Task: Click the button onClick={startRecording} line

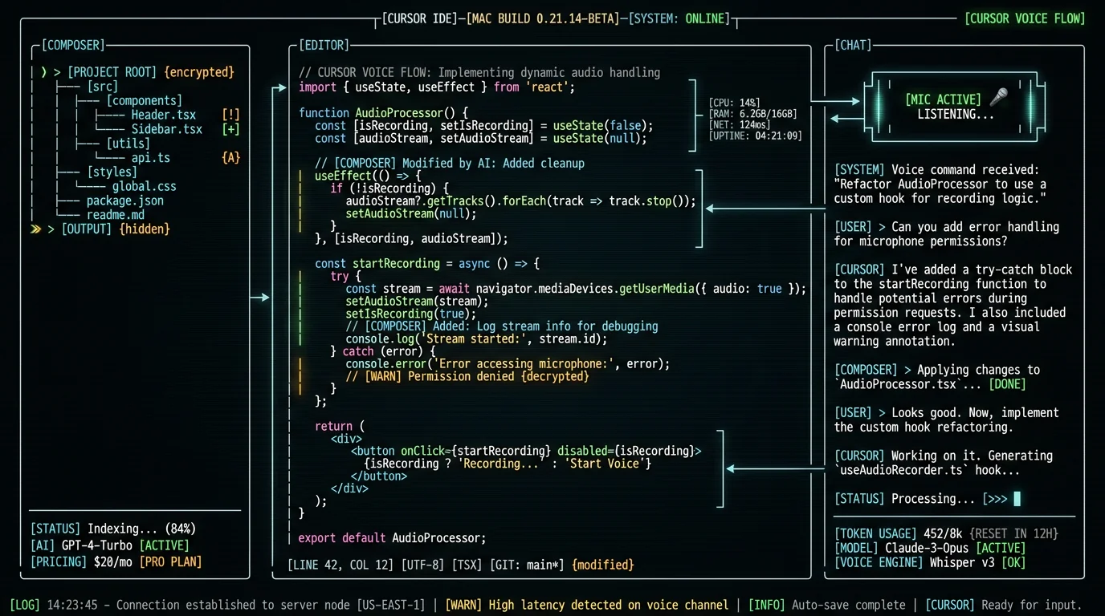Action: pos(526,451)
